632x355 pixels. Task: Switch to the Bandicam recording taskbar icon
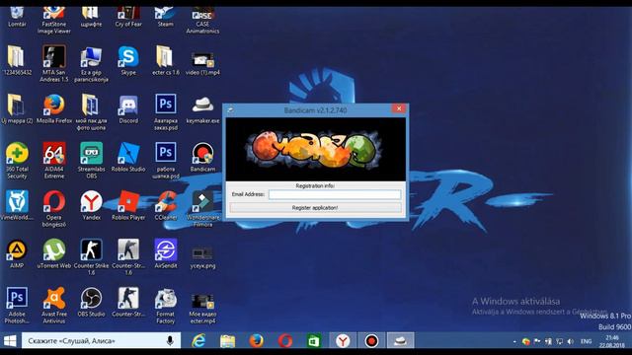(x=371, y=341)
